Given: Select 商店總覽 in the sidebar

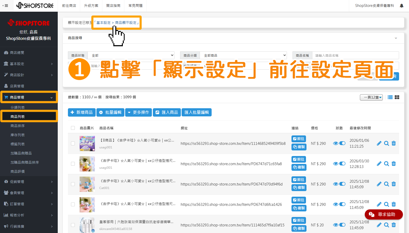Looking at the screenshot, I should 18,52.
